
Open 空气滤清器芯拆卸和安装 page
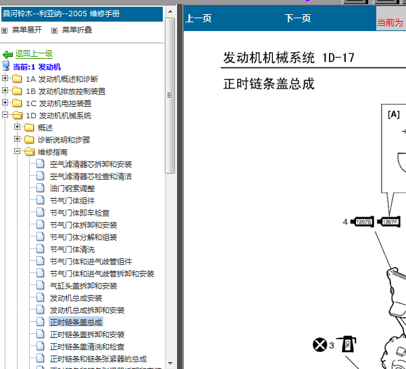coord(91,164)
